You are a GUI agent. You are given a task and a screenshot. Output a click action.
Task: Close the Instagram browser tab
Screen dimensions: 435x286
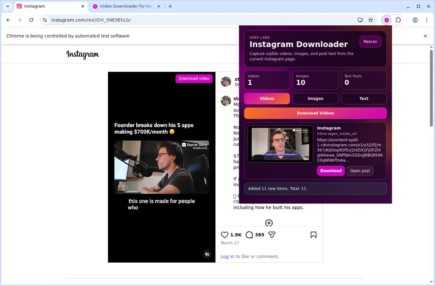click(83, 6)
